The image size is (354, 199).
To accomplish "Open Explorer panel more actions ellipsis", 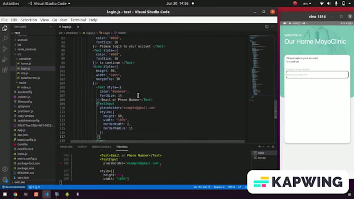I will [50, 27].
